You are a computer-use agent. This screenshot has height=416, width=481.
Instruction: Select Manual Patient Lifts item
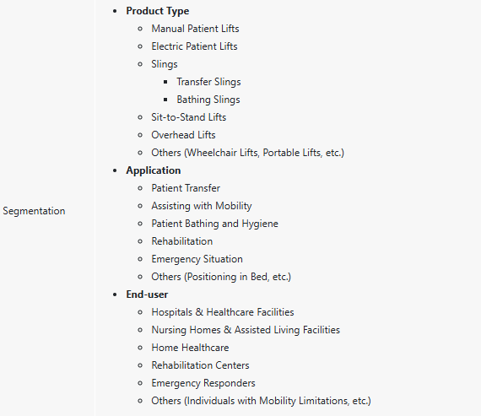[x=195, y=29]
